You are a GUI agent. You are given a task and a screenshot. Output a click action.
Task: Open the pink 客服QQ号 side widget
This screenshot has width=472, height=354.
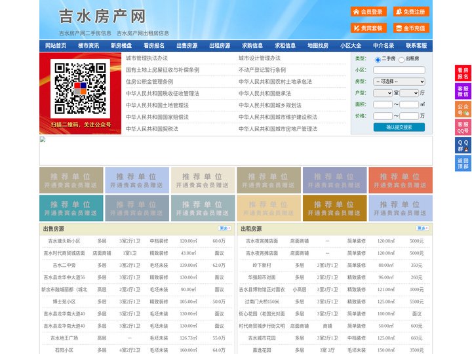(463, 127)
